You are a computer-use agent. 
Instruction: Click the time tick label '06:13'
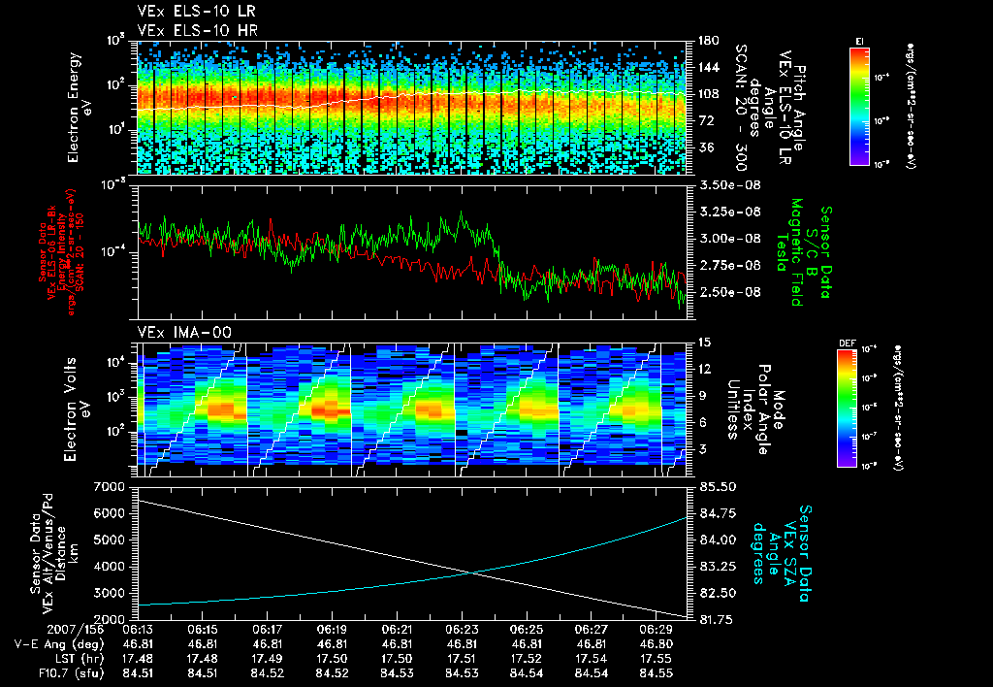click(x=138, y=632)
